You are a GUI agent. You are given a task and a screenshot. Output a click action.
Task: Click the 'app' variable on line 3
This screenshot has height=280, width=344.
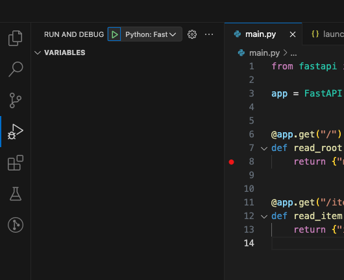[x=279, y=94]
